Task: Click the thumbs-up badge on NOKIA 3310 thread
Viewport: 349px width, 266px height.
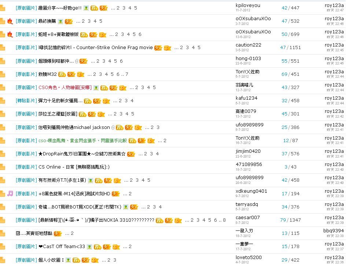Action: click(178, 221)
